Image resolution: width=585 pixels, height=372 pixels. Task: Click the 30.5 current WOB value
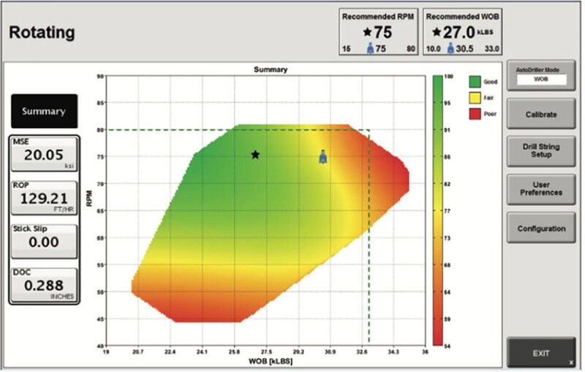464,49
